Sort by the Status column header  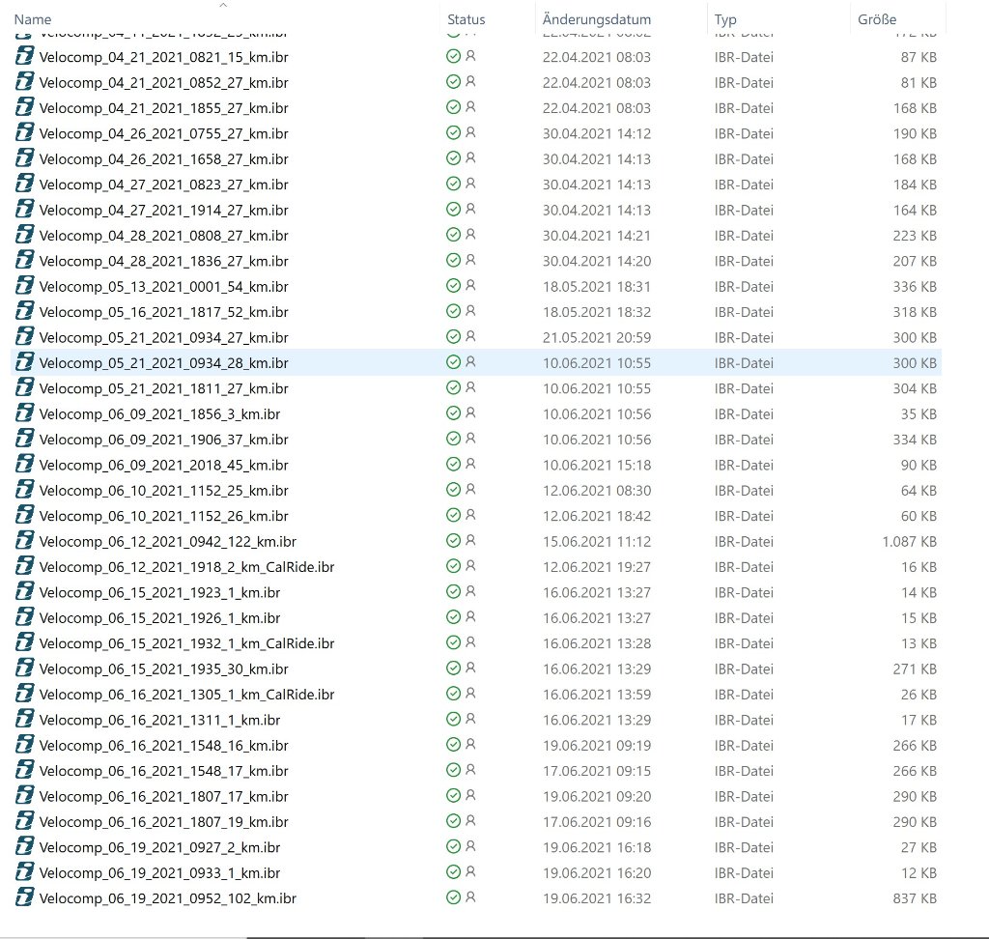[466, 19]
